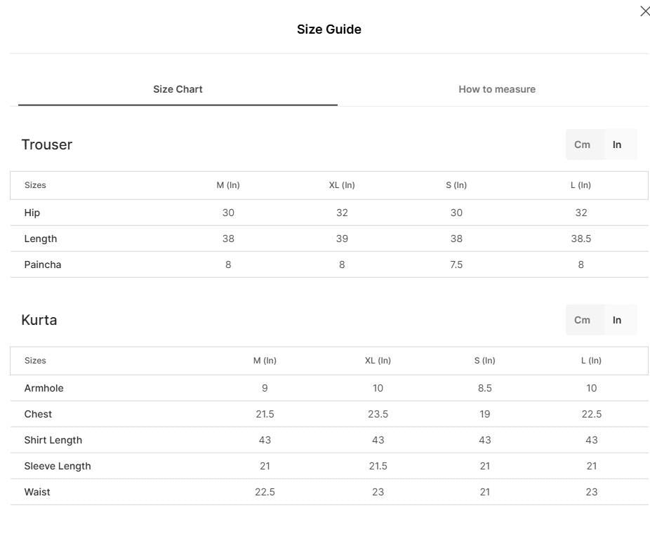
Task: Click Kurta Waist value 22.5
Action: point(265,492)
